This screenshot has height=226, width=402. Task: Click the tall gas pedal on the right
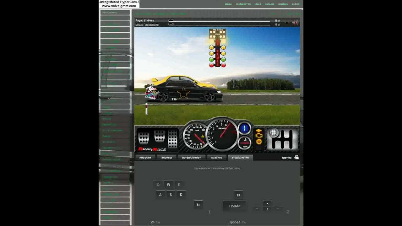pos(172,138)
